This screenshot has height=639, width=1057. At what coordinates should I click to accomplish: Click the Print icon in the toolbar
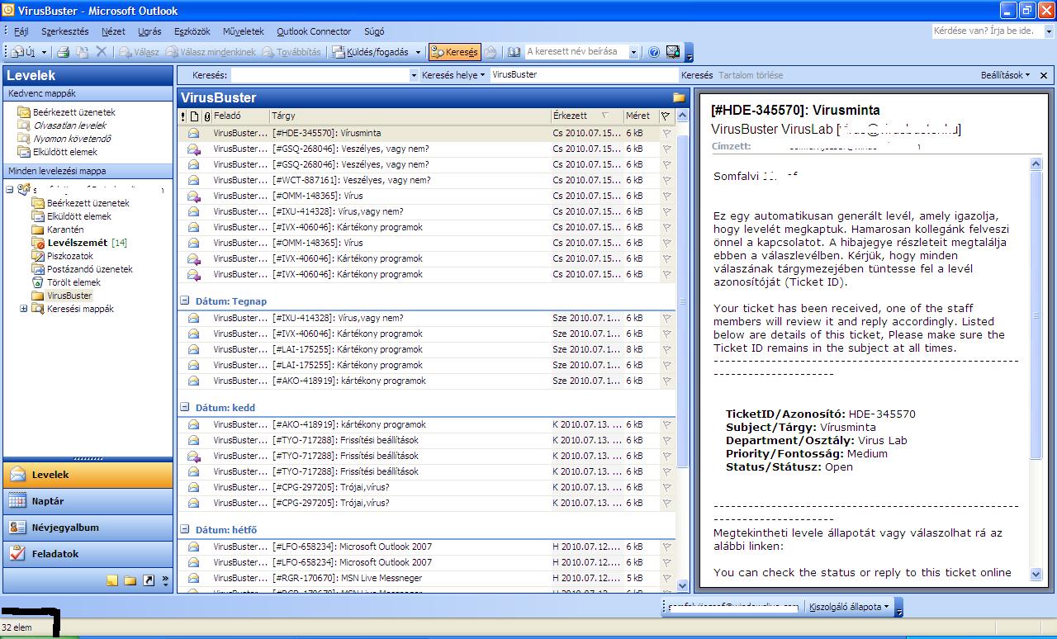tap(63, 52)
